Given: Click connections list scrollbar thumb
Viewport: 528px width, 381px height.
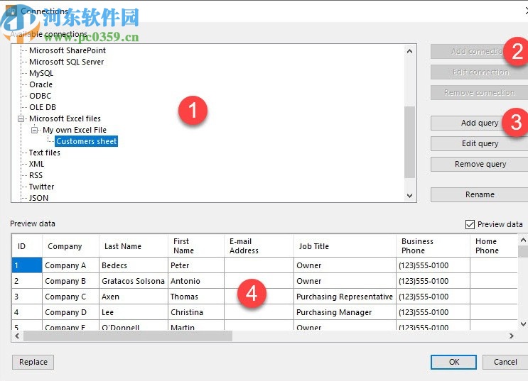Looking at the screenshot, I should (410, 142).
